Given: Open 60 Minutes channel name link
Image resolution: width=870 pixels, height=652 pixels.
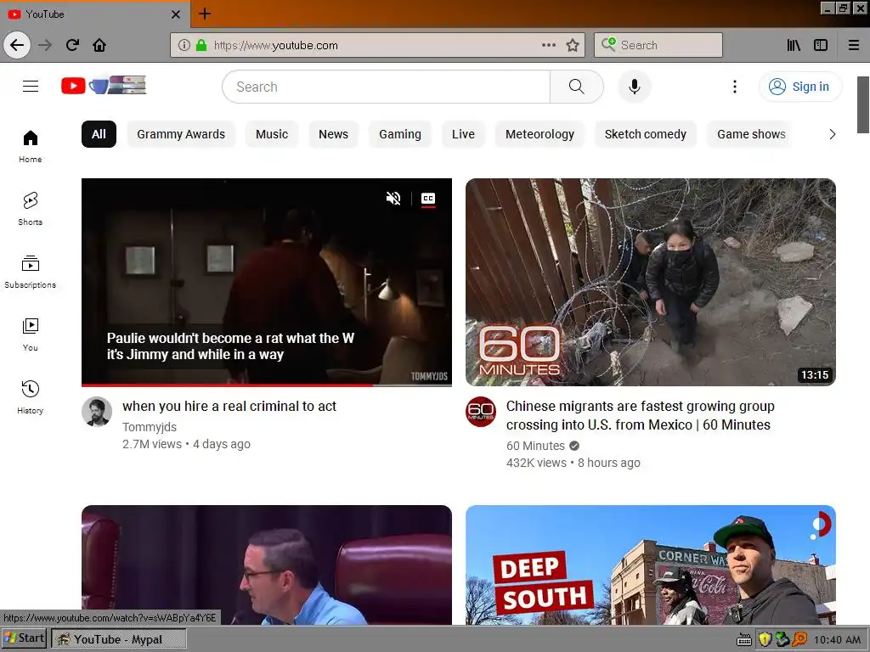Looking at the screenshot, I should 535,446.
